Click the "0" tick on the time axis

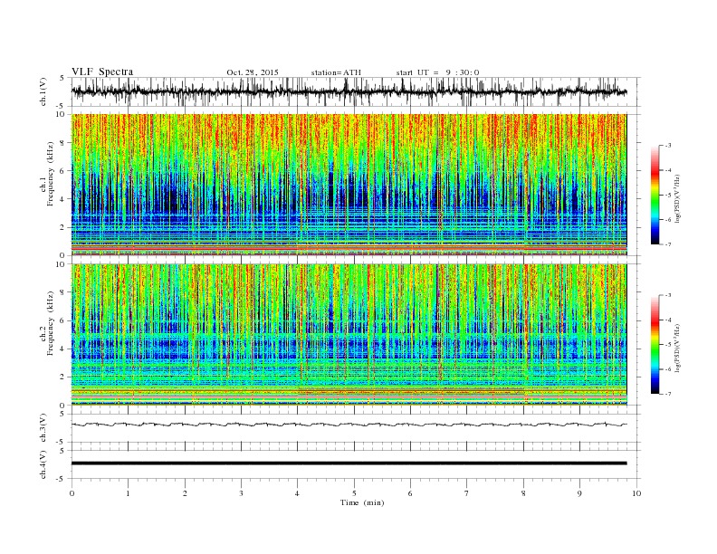[x=72, y=493]
